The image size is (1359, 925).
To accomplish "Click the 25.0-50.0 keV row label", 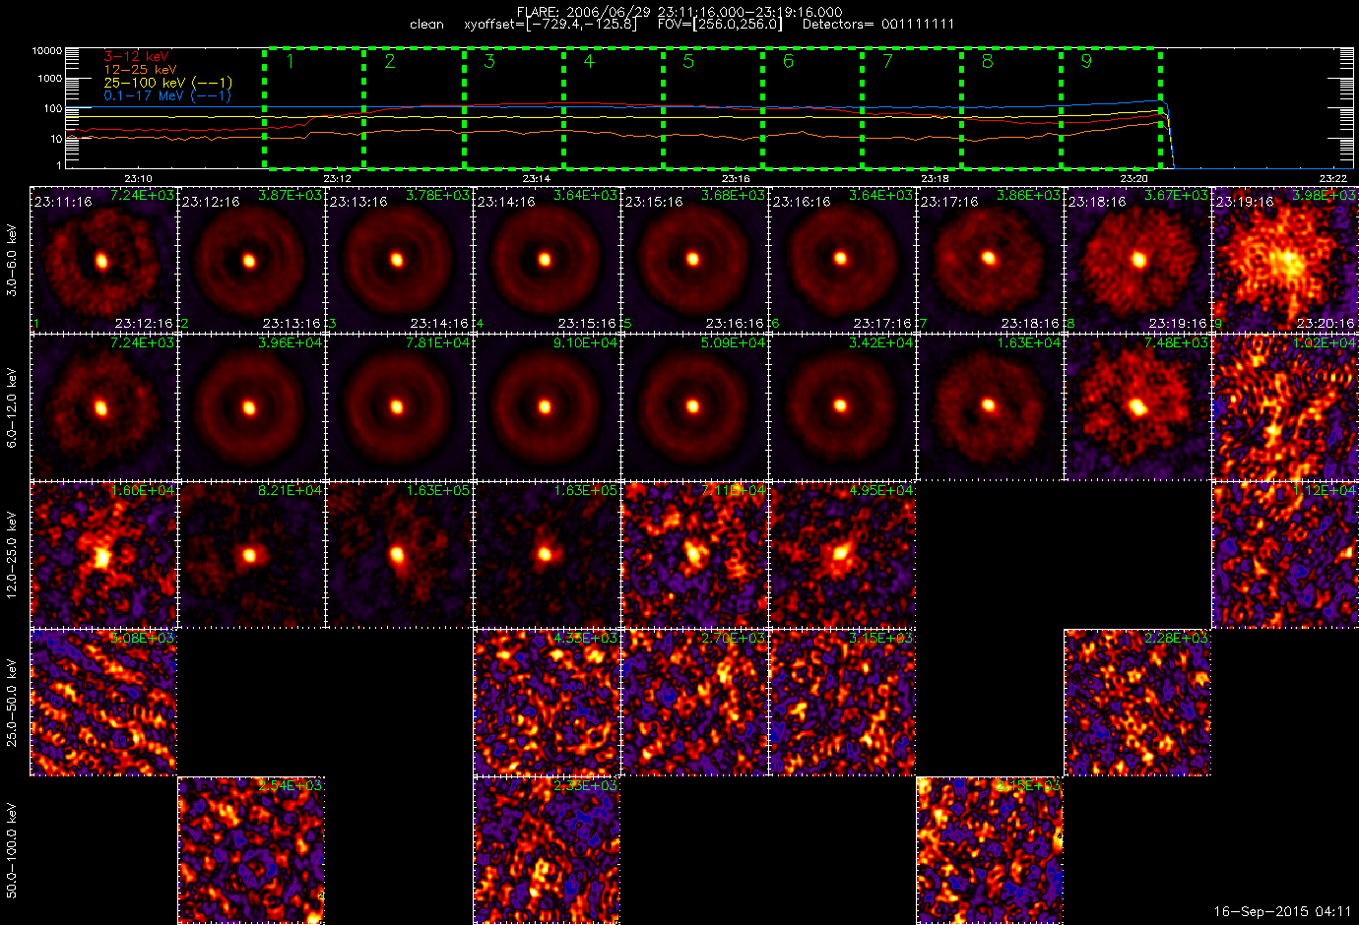I will 12,703.
